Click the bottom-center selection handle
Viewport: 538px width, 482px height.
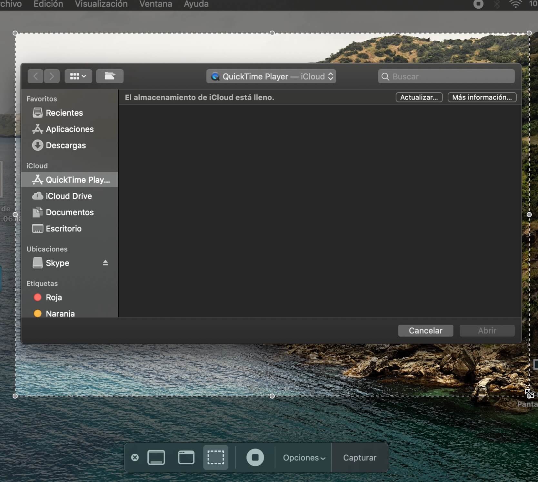tap(272, 396)
